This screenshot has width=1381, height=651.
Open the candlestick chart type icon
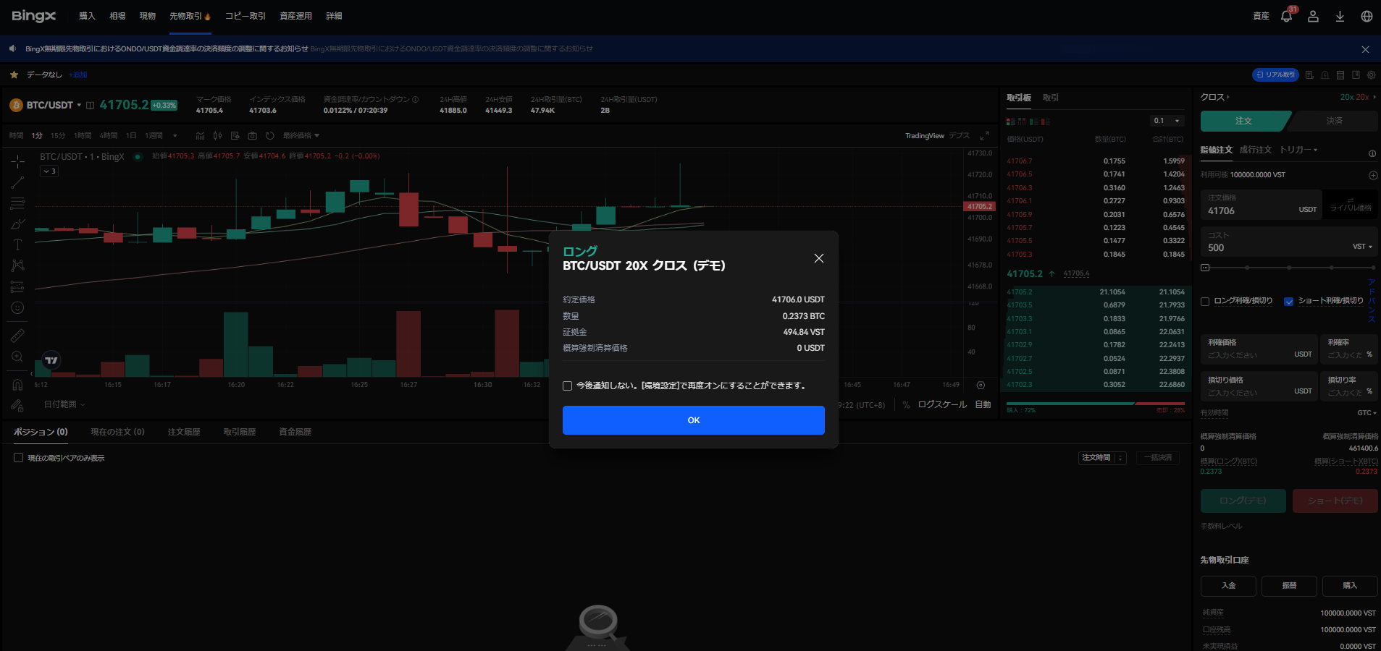217,136
